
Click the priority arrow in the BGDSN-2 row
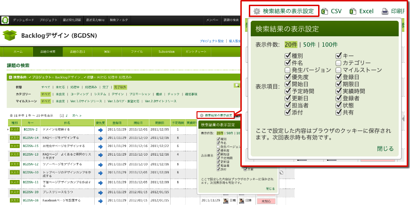[x=100, y=130]
